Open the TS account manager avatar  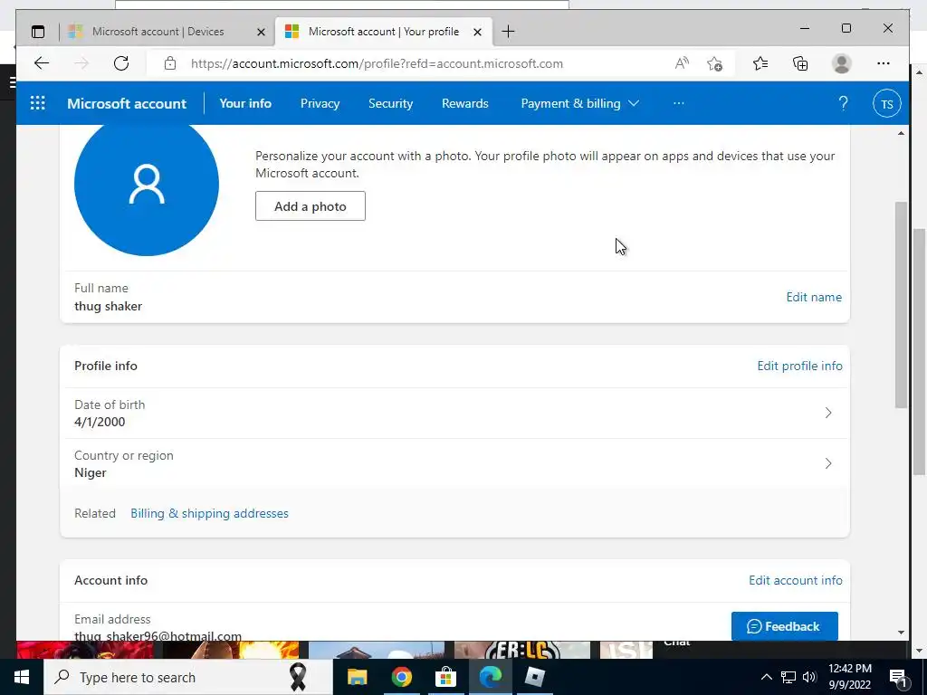(x=887, y=103)
